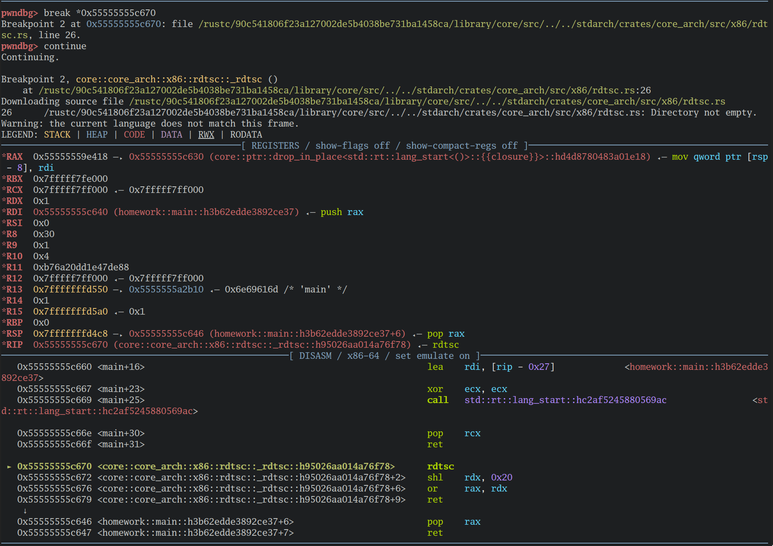Click the R9 register name
The width and height of the screenshot is (773, 546).
tap(11, 245)
